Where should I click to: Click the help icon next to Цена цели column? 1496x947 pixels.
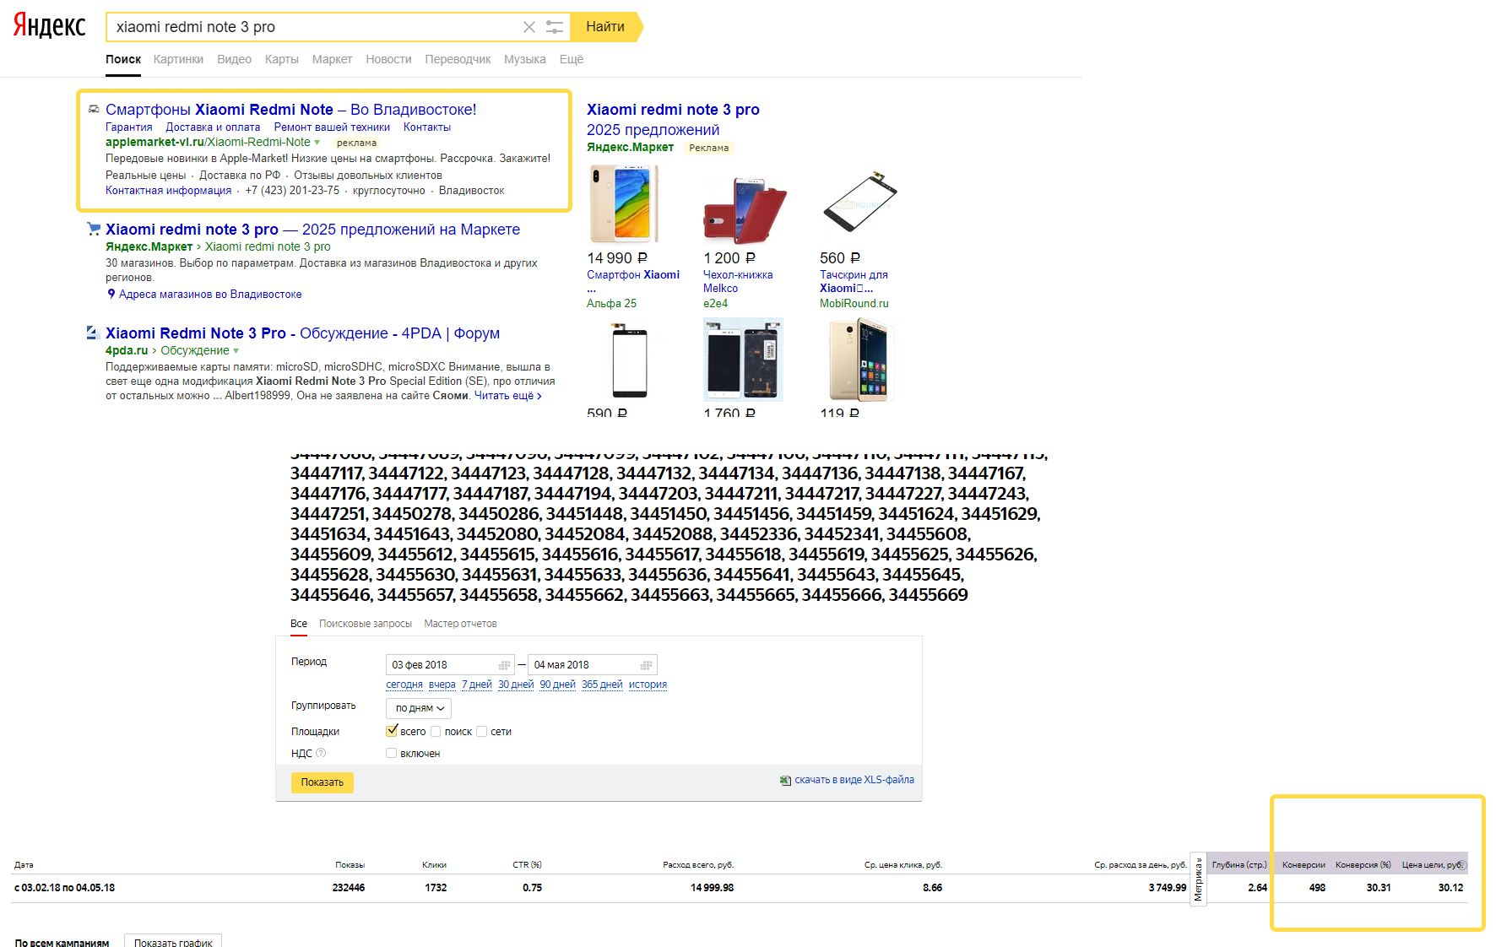[x=1462, y=865]
